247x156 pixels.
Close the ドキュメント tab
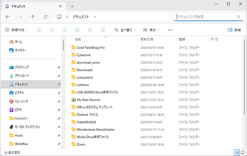tap(61, 6)
